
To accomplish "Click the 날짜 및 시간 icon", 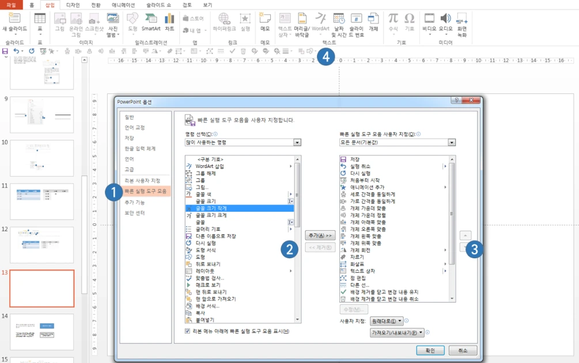I will (339, 18).
